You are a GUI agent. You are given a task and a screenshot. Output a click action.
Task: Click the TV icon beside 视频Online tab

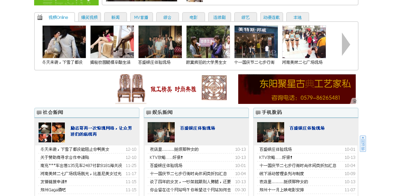point(40,17)
